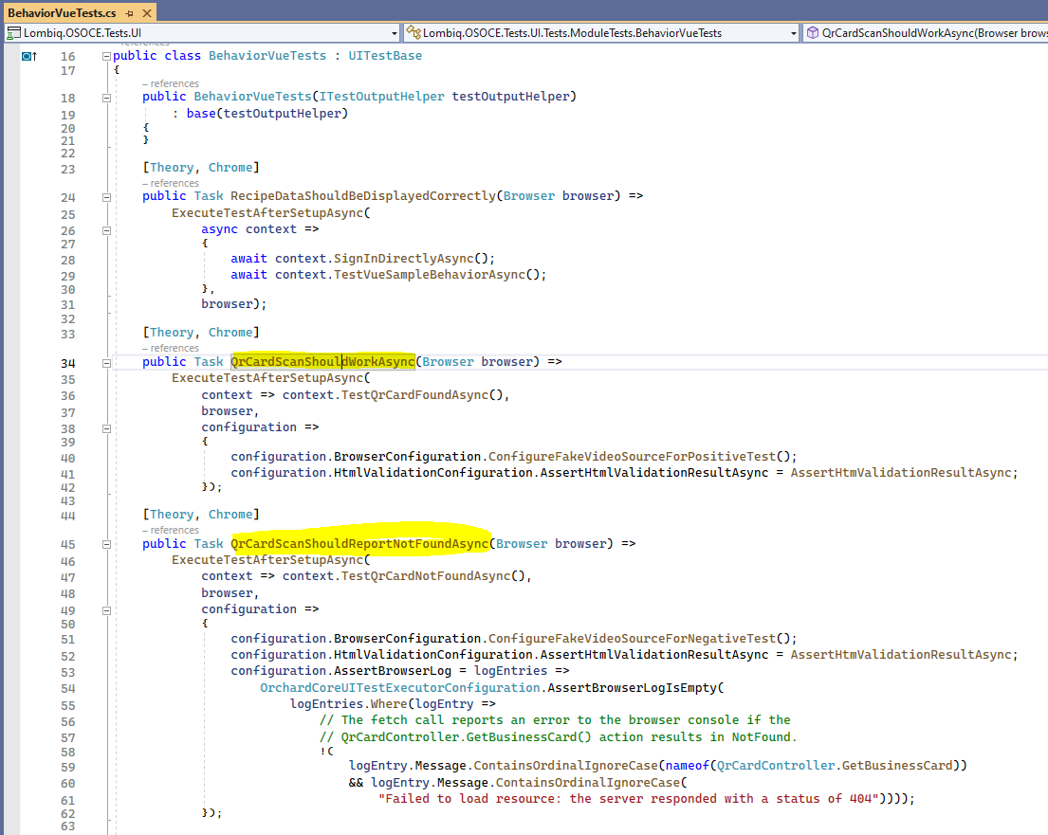The height and width of the screenshot is (835, 1048).
Task: Collapse QrCardScanShouldWorkAsync method at line 34
Action: (x=106, y=363)
